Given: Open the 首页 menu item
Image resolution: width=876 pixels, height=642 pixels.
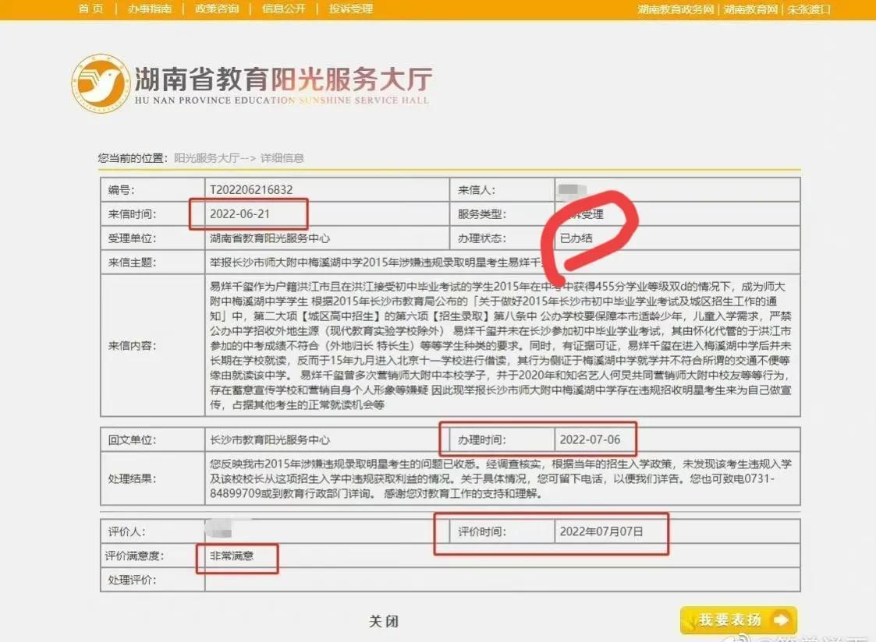Looking at the screenshot, I should pyautogui.click(x=90, y=9).
